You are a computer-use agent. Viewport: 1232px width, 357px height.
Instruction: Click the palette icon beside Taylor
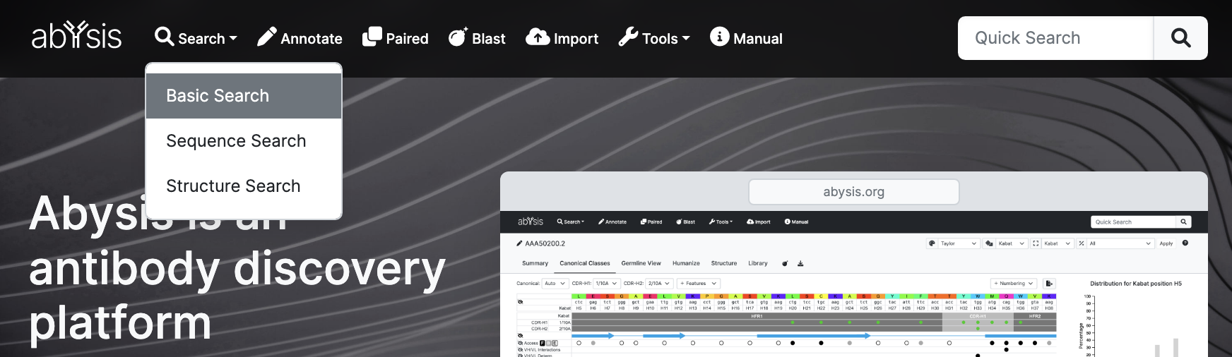(x=932, y=243)
